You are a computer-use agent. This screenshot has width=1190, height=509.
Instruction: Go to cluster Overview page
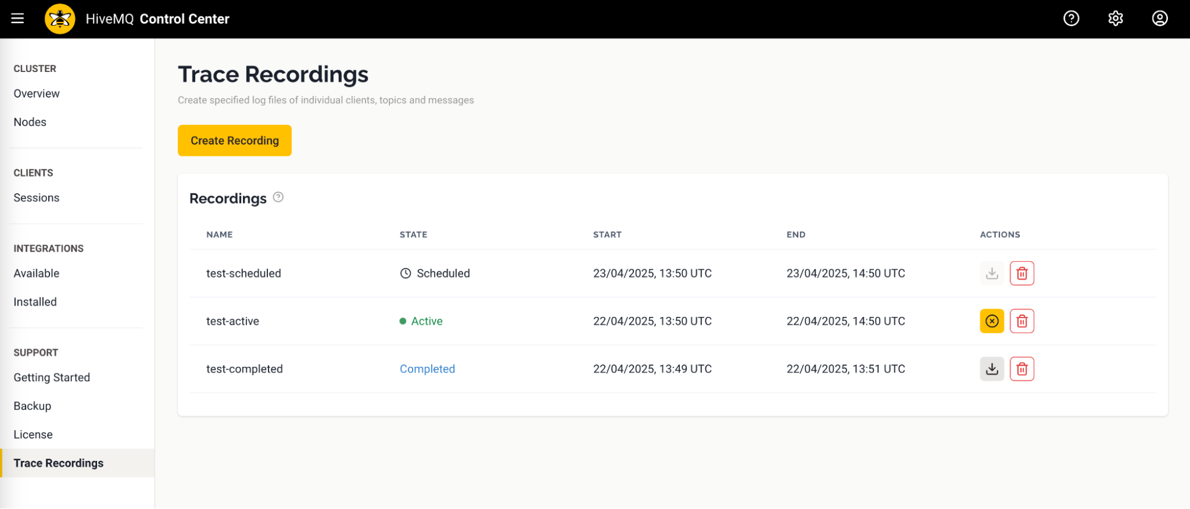[x=36, y=93]
